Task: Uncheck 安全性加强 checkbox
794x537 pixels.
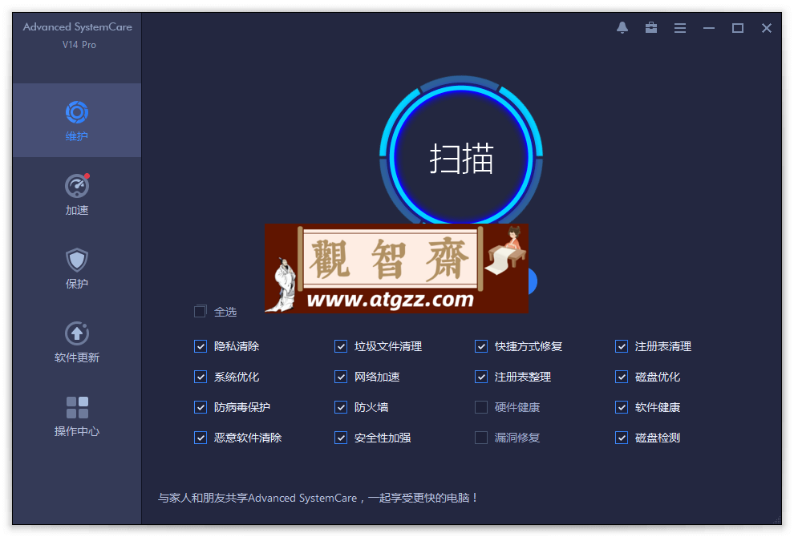Action: coord(341,438)
